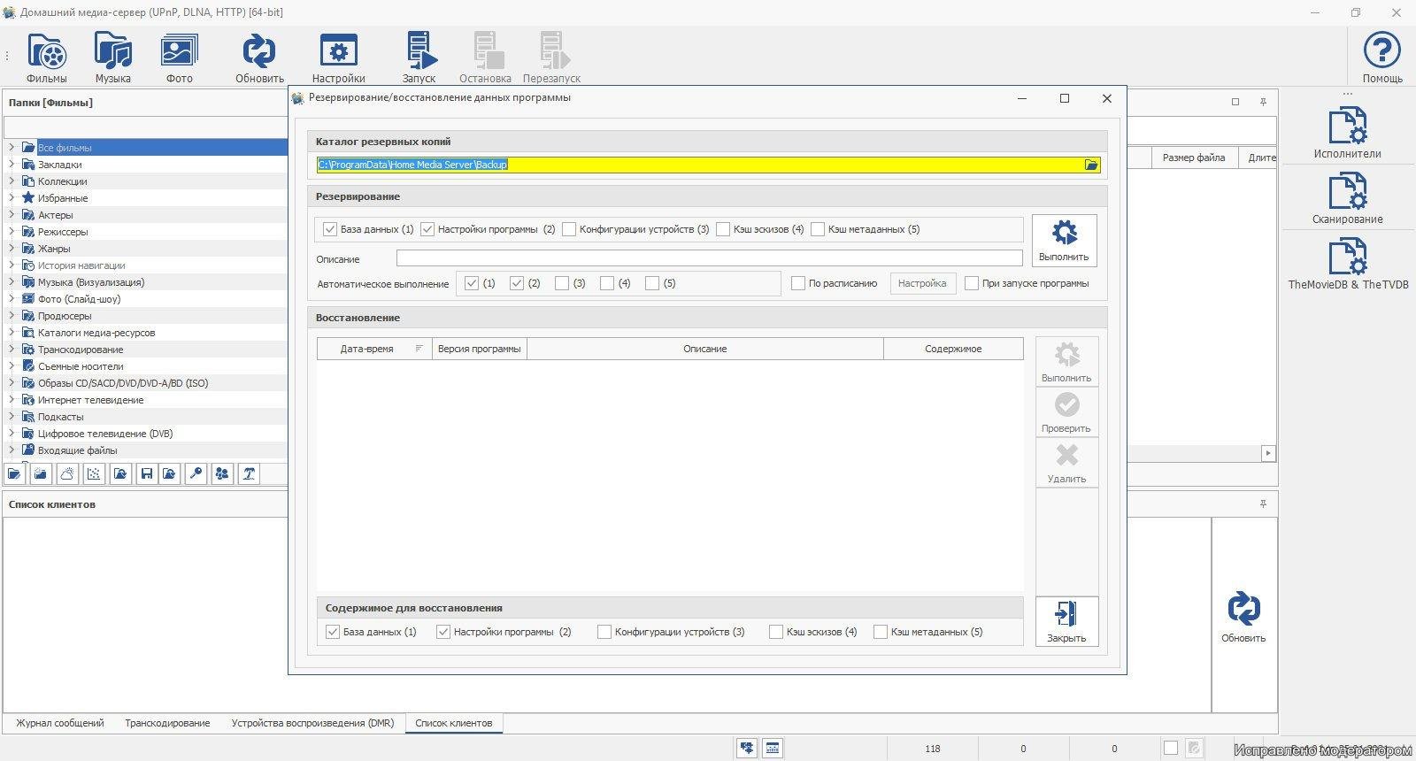Viewport: 1416px width, 761px height.
Task: Expand the Подкасты tree node
Action: pyautogui.click(x=12, y=417)
